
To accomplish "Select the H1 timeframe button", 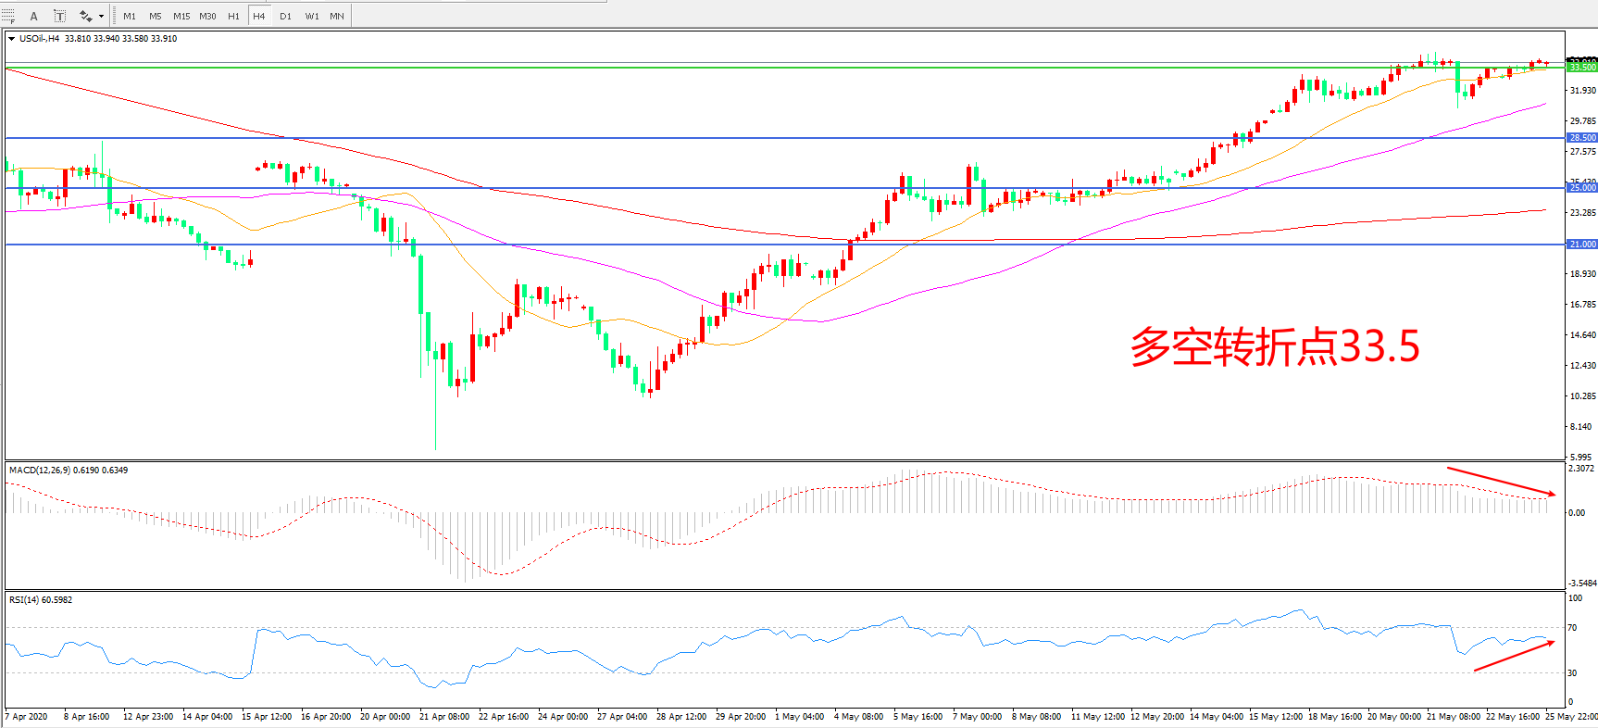I will point(233,16).
